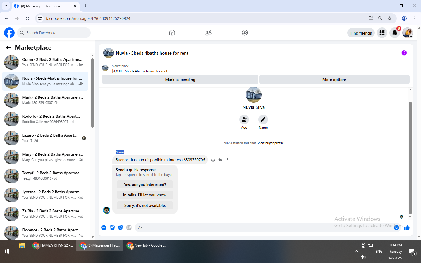Open Chrome zoom magnifier icon
The image size is (421, 263).
380,18
